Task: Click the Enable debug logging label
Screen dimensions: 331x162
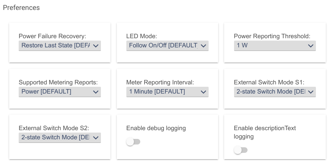Action: coord(156,128)
